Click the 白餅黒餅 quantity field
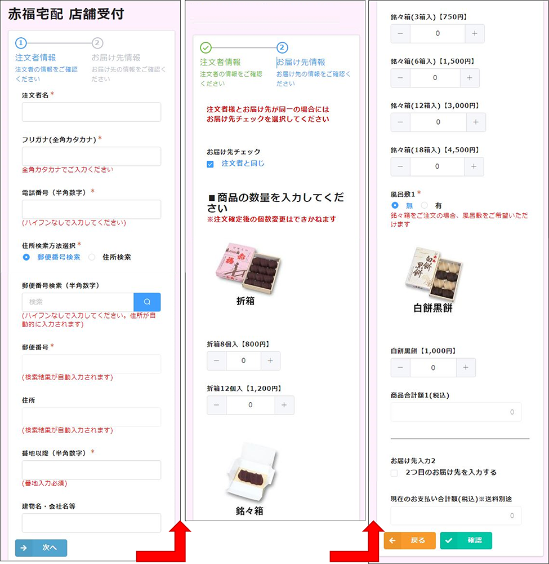The image size is (549, 564). (433, 368)
